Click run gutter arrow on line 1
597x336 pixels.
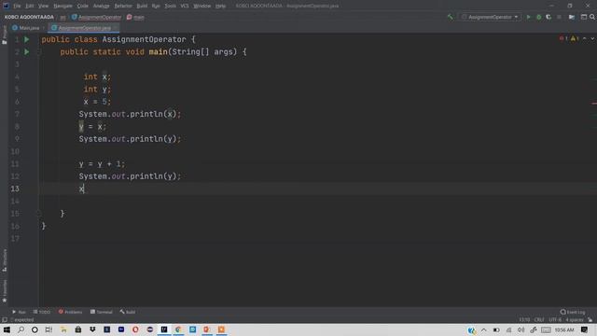point(27,39)
